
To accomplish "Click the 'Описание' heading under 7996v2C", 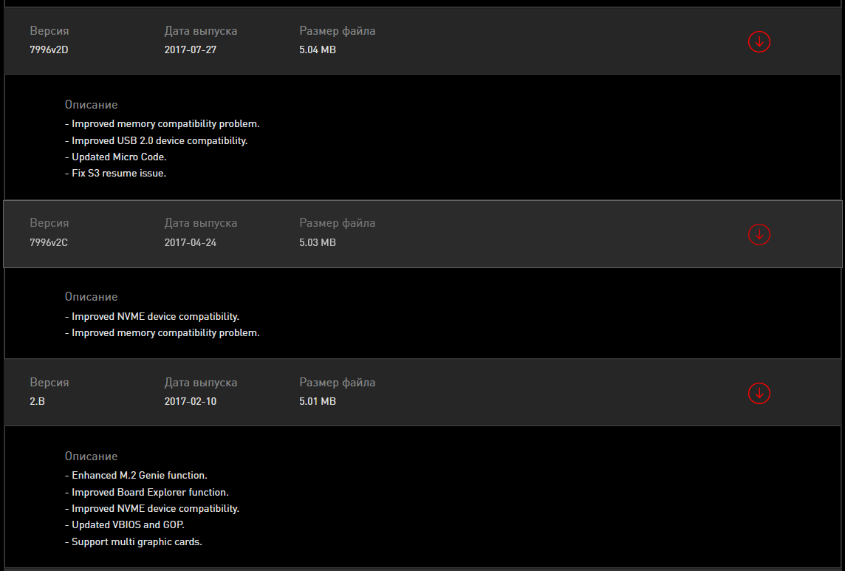I will pyautogui.click(x=91, y=297).
